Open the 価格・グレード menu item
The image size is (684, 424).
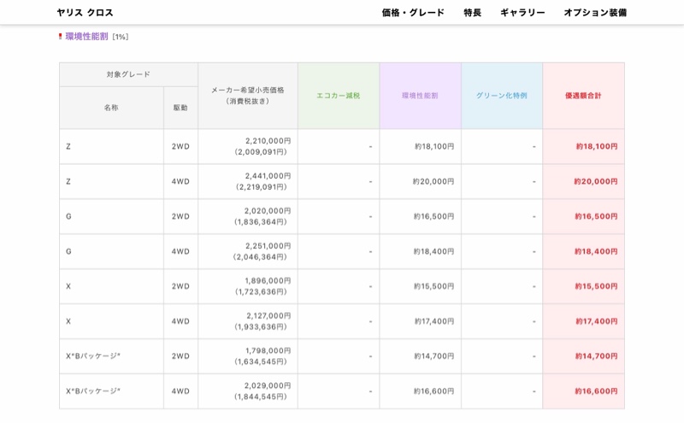413,13
